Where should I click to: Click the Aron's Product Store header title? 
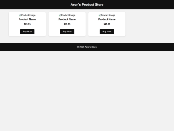87,5
